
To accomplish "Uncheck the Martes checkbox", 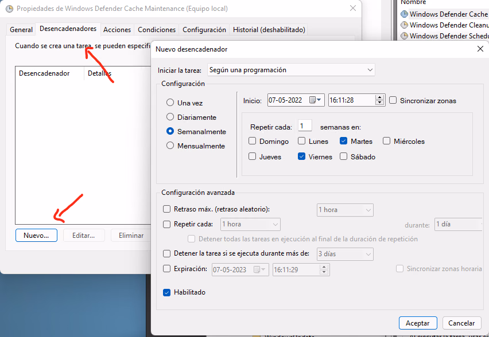I will point(343,141).
